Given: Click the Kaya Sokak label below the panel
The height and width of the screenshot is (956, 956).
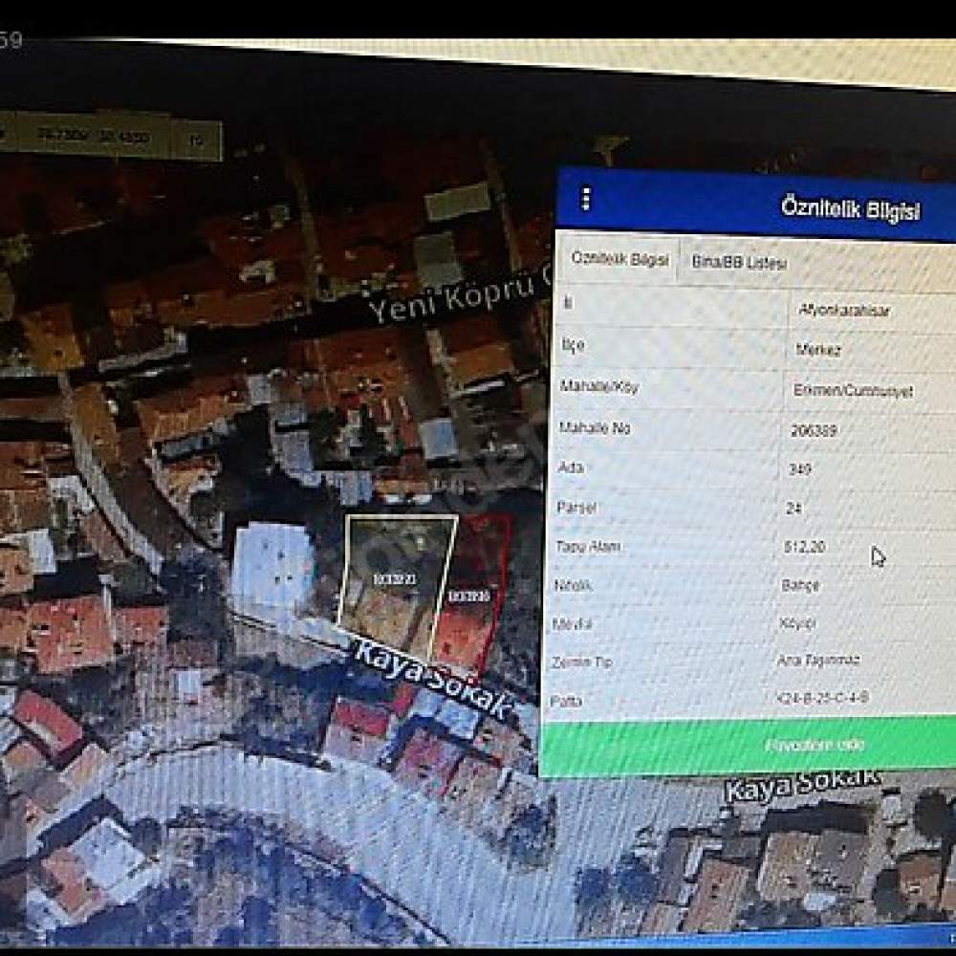Looking at the screenshot, I should click(803, 785).
